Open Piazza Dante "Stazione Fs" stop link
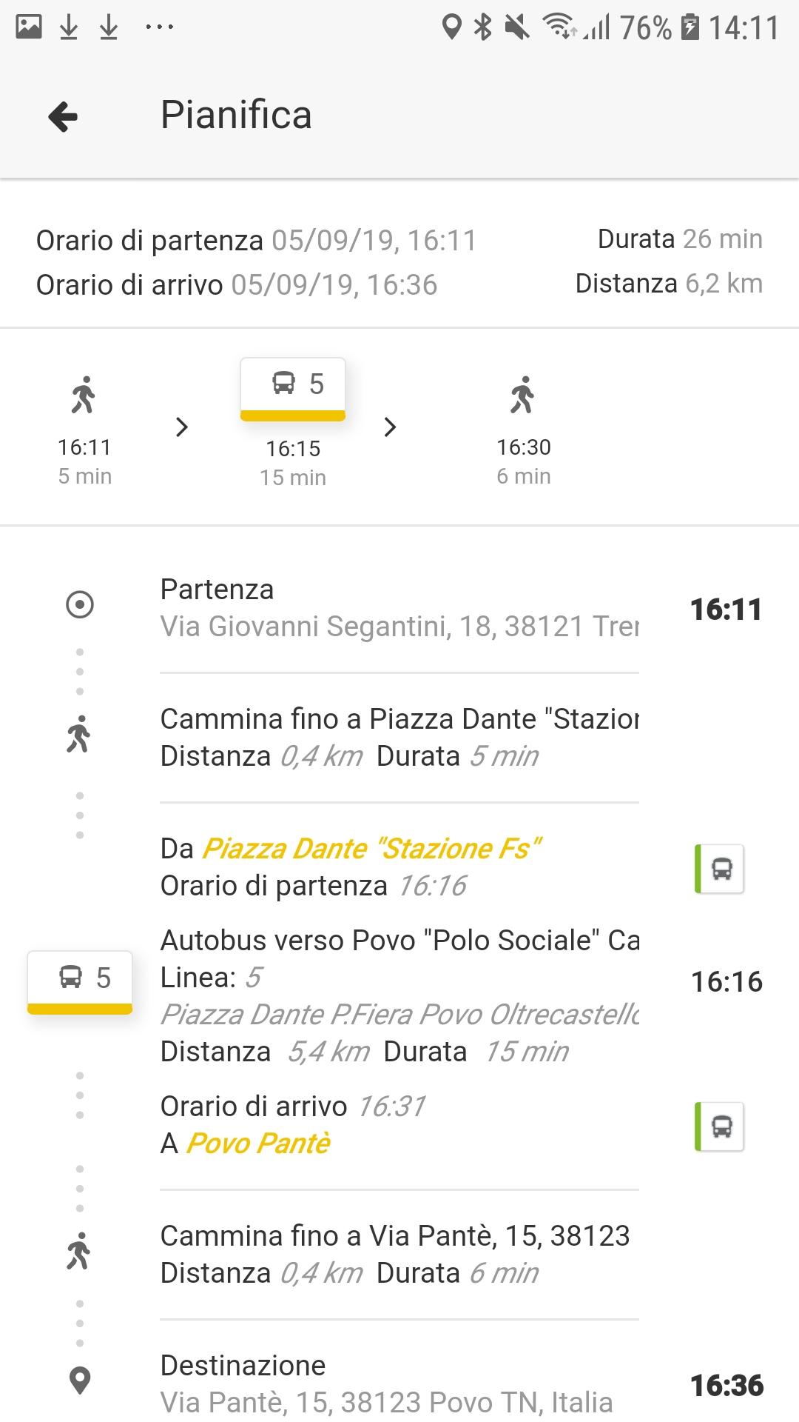Image resolution: width=799 pixels, height=1422 pixels. (x=372, y=849)
